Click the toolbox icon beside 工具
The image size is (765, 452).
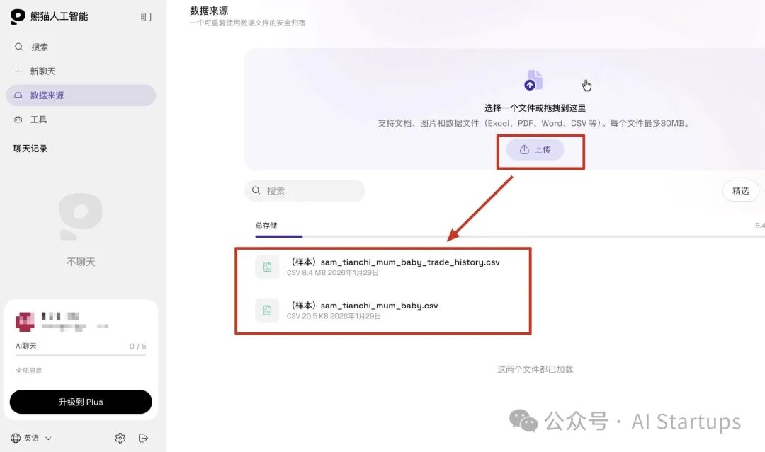coord(18,120)
